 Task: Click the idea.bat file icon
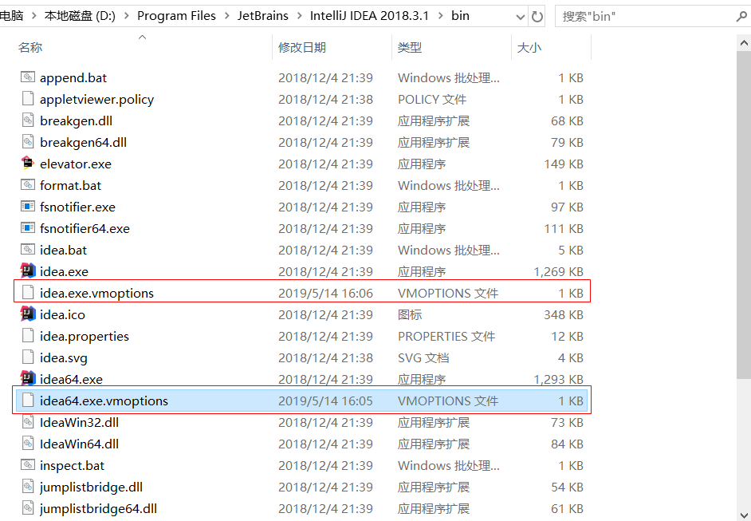click(x=28, y=250)
